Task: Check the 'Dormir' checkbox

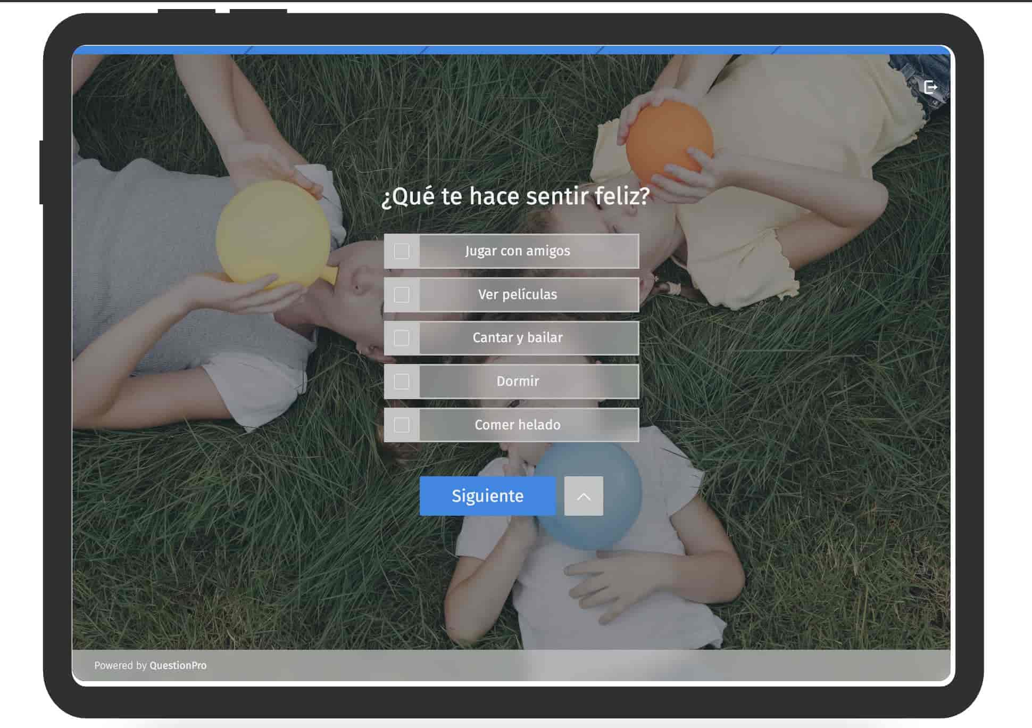Action: 402,381
